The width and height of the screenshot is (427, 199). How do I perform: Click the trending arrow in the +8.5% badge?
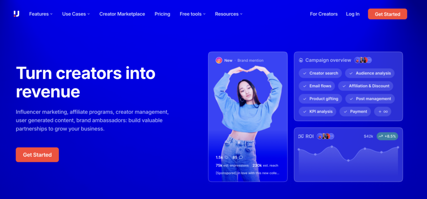point(381,136)
